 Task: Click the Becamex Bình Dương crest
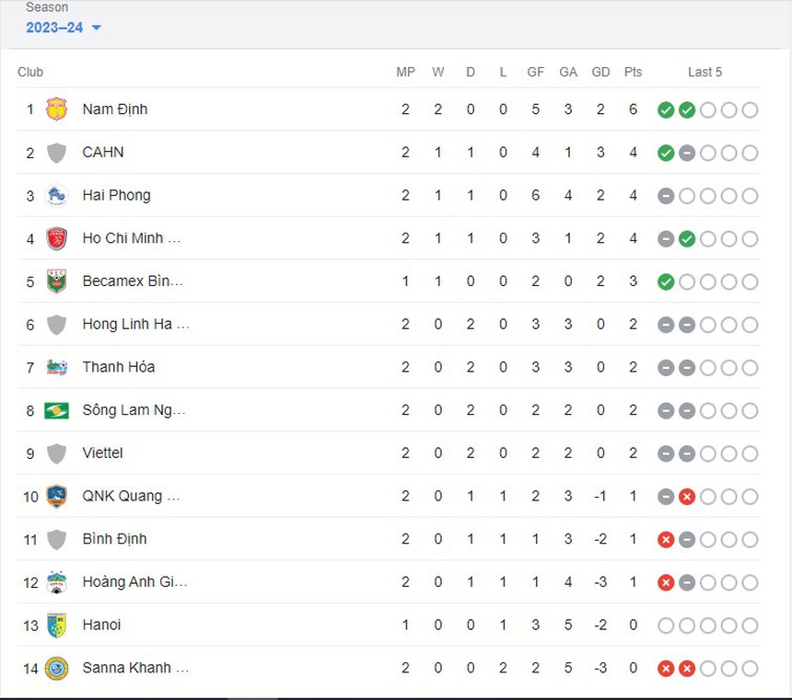(x=57, y=281)
